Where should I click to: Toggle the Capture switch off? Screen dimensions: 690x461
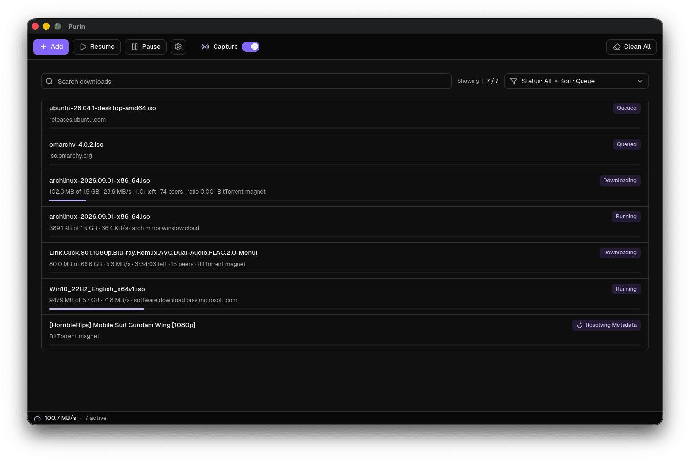click(x=251, y=47)
